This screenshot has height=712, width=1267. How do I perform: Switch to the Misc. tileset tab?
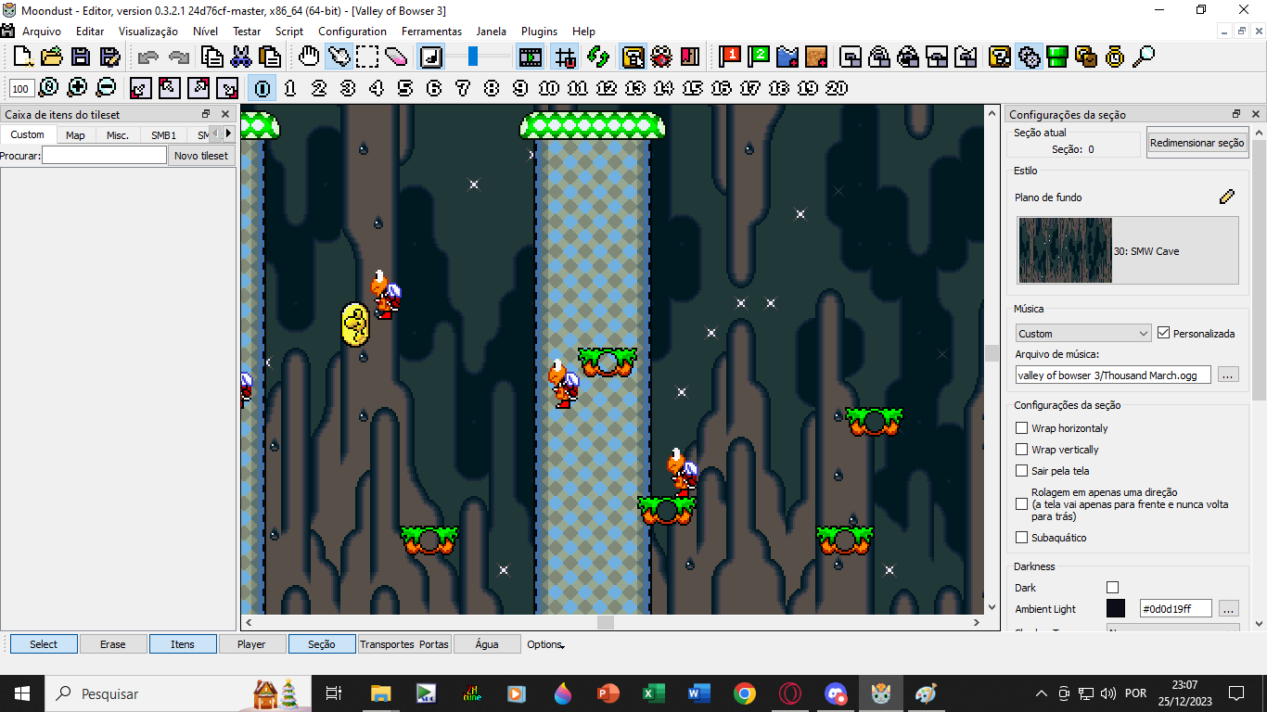(118, 134)
